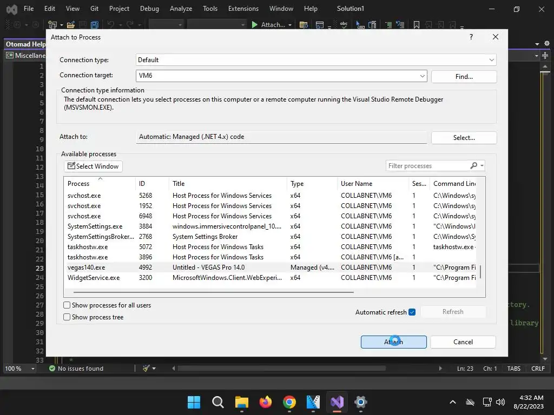Open the Filter processes options arrow
This screenshot has width=554, height=415.
(x=482, y=165)
